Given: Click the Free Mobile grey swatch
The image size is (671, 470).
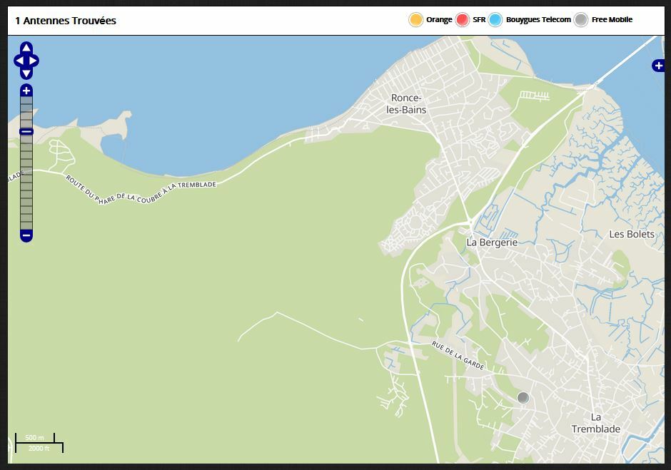Looking at the screenshot, I should coord(581,20).
